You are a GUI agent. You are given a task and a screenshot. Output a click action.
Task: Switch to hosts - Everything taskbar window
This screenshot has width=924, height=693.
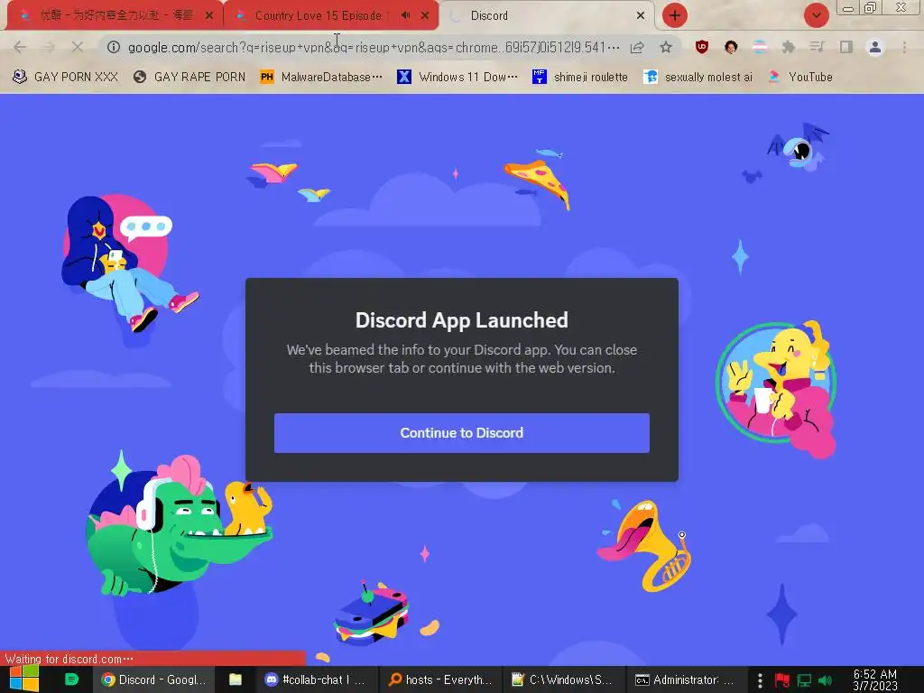(440, 679)
